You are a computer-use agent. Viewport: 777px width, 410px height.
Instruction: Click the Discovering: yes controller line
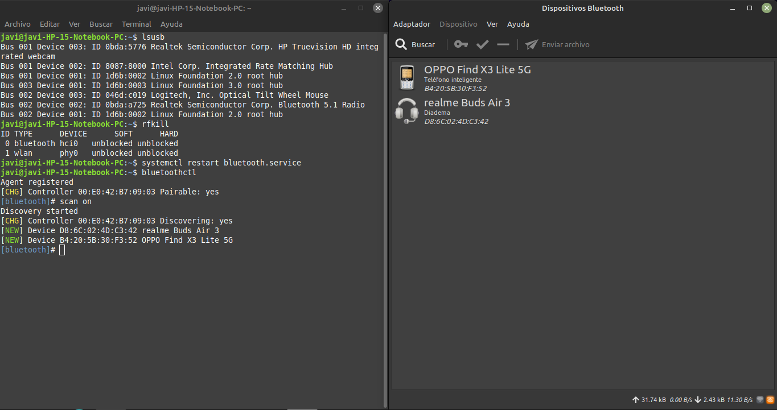tap(117, 221)
